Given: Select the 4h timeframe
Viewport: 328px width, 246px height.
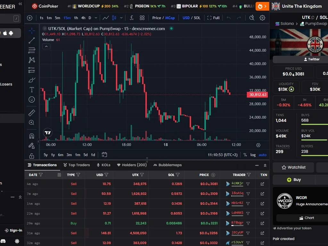Looking at the screenshot, I should click(83, 18).
